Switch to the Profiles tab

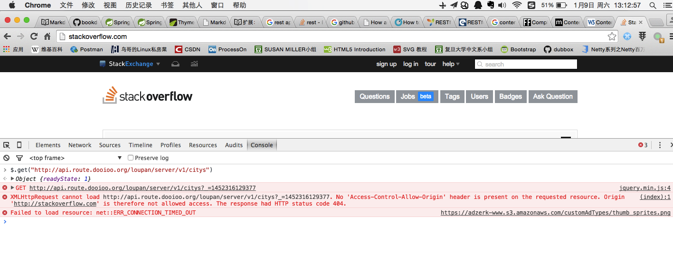click(x=171, y=145)
